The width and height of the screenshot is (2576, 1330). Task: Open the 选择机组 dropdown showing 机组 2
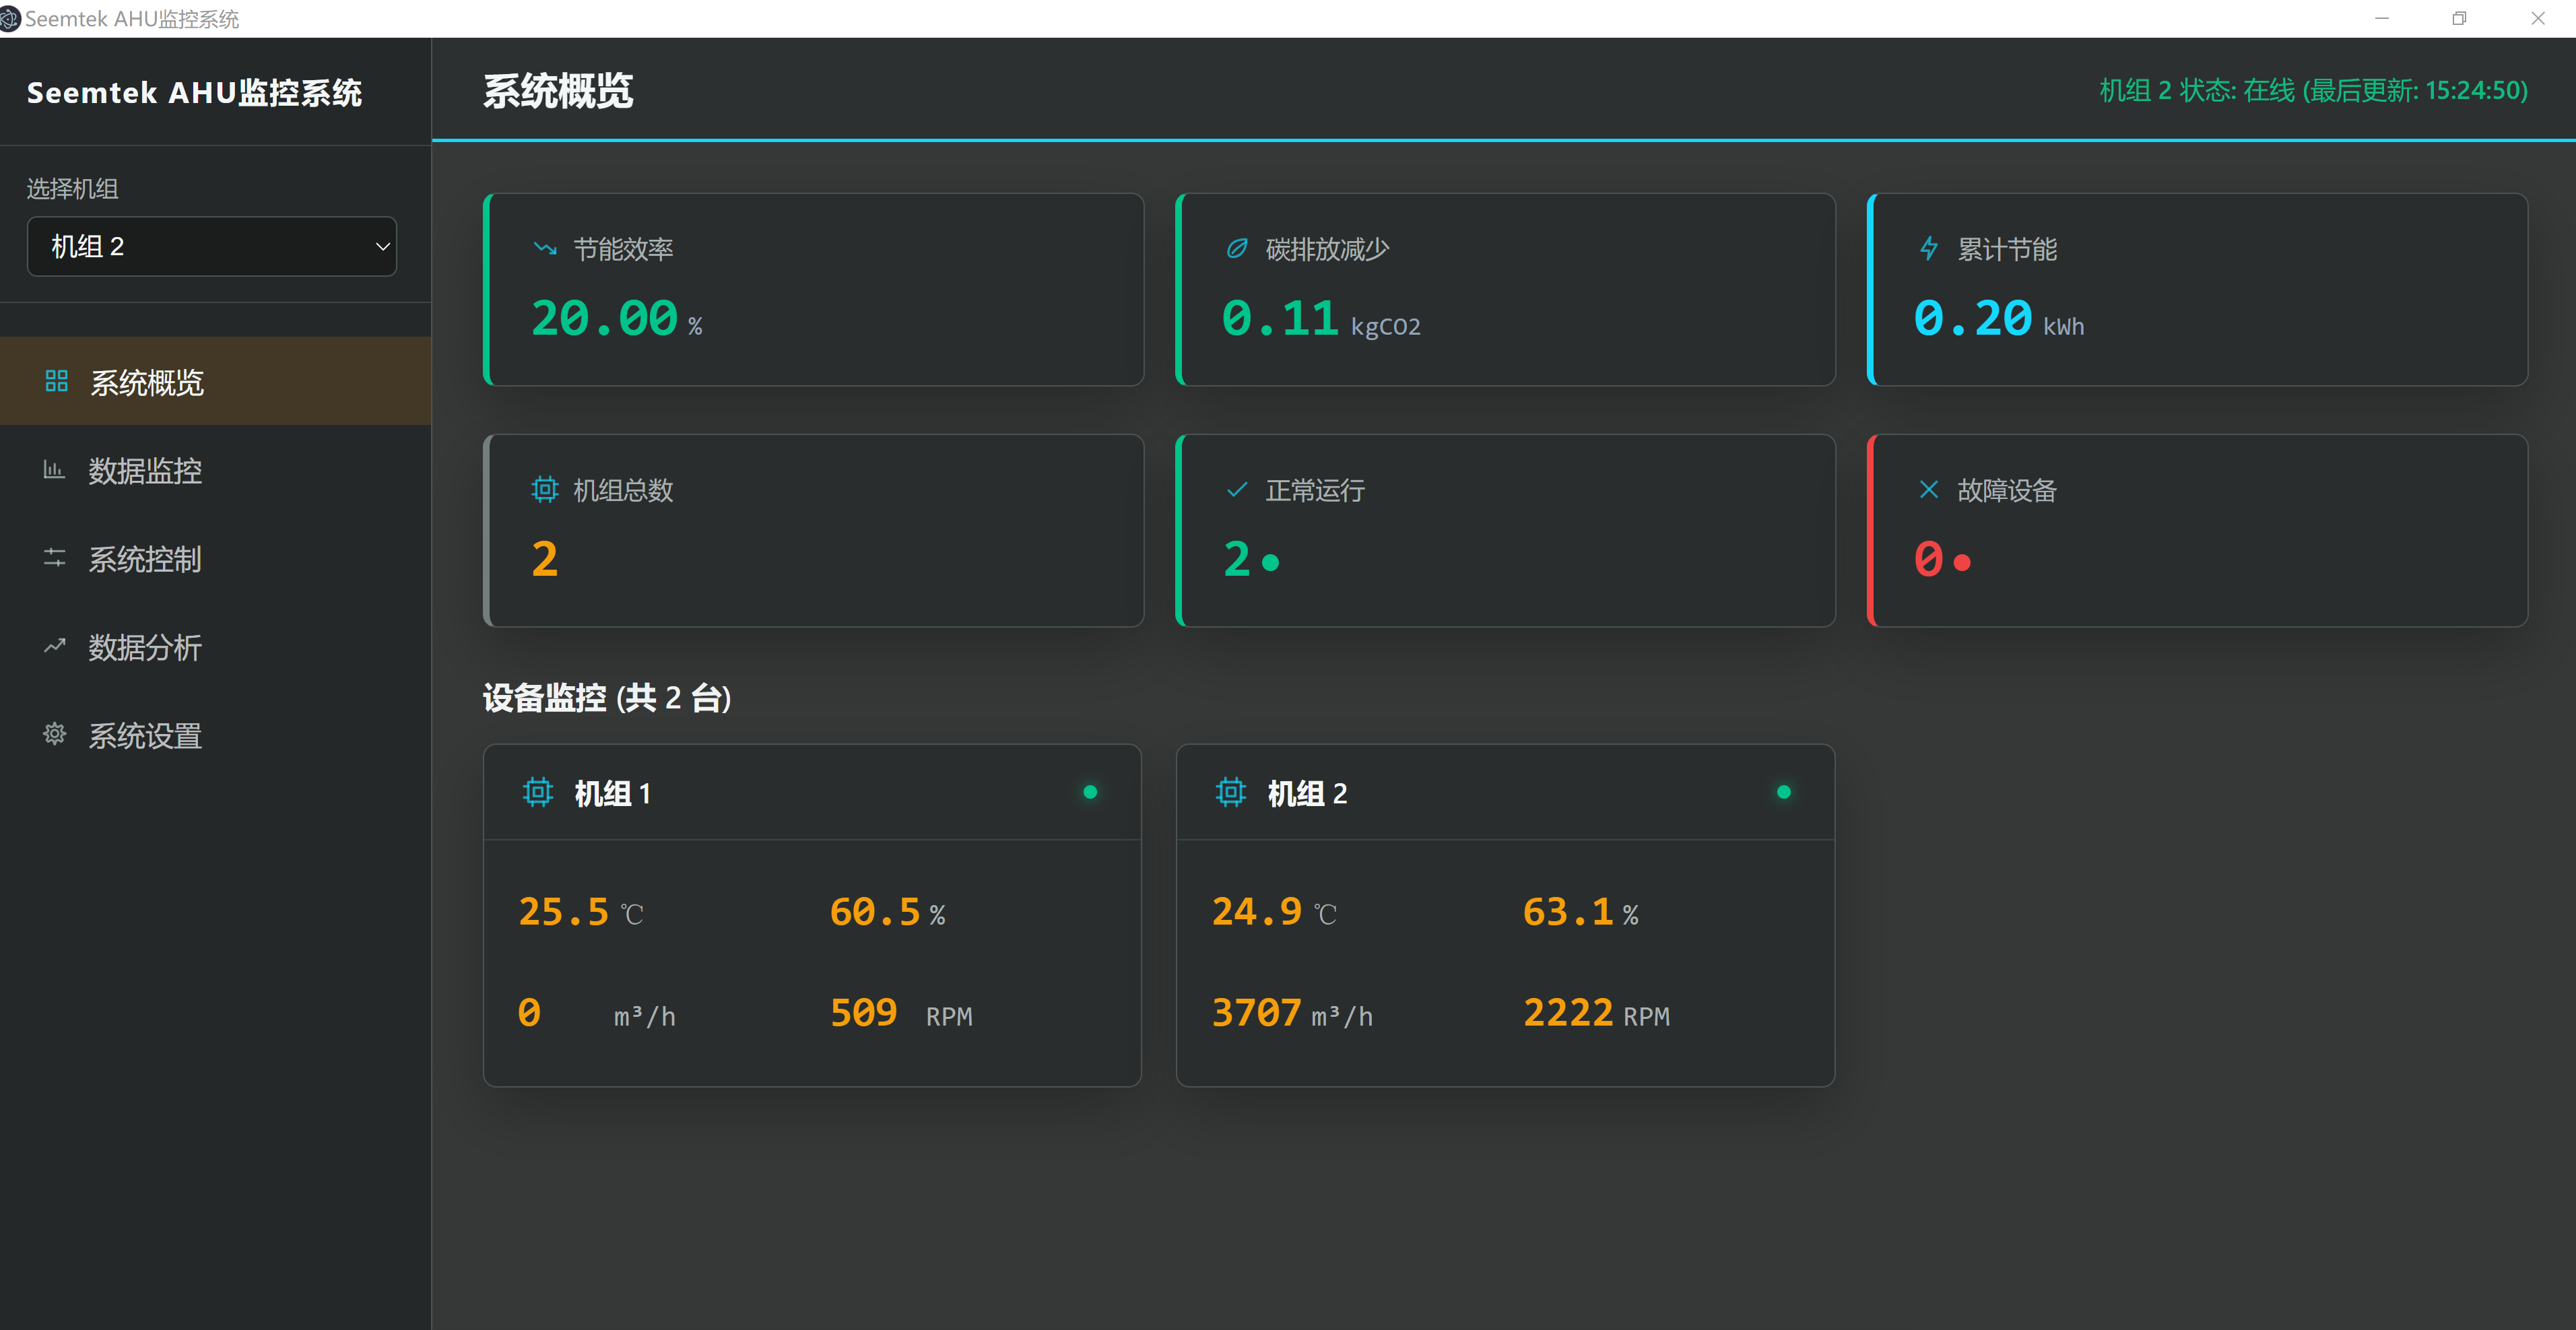[x=212, y=246]
